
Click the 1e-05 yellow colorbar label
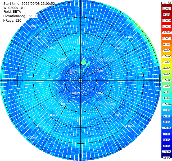pos(167,62)
